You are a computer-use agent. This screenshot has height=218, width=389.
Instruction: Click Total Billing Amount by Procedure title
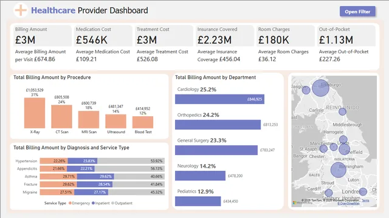pyautogui.click(x=52, y=78)
